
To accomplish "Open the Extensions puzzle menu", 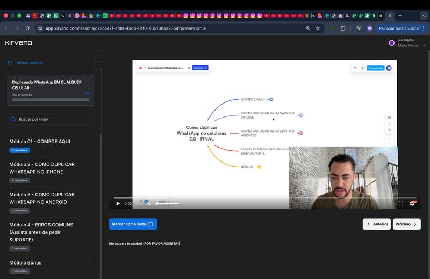I will 343,28.
